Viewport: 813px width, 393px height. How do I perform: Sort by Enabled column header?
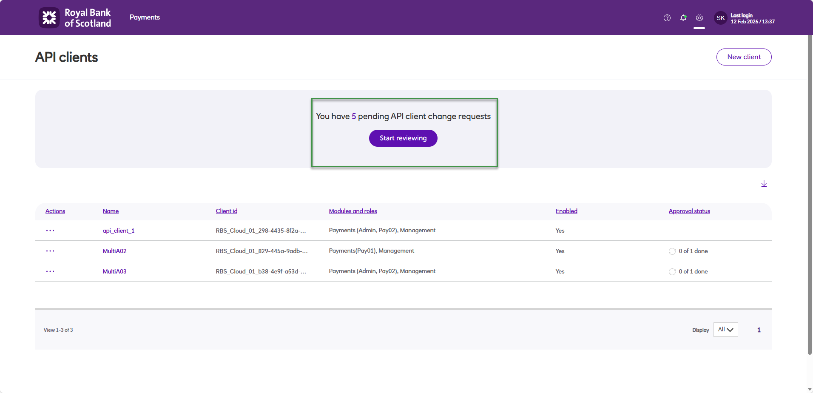pyautogui.click(x=566, y=211)
